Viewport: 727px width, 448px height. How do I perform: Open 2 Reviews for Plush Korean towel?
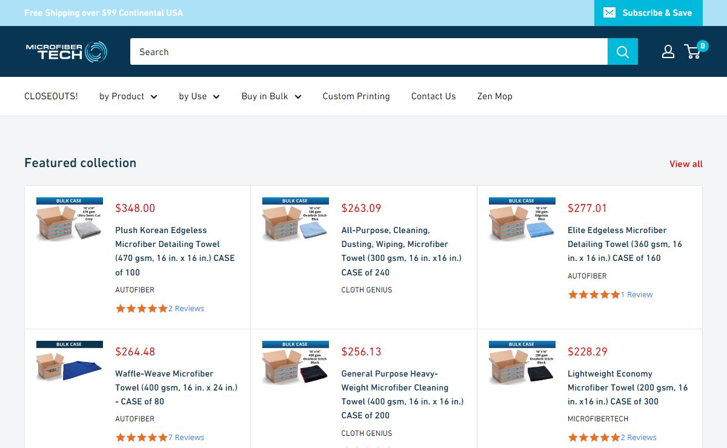(x=186, y=309)
